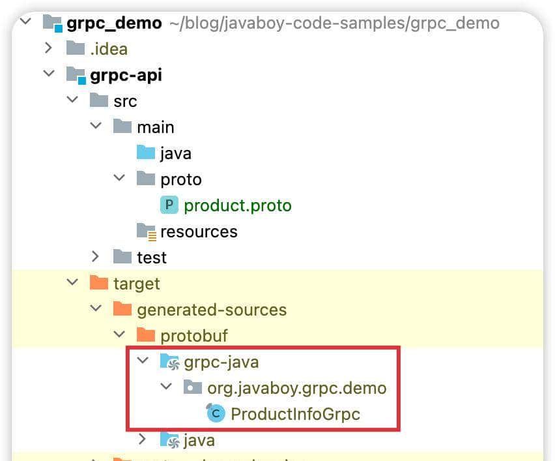Collapse the proto folder
555x461 pixels.
(x=119, y=179)
